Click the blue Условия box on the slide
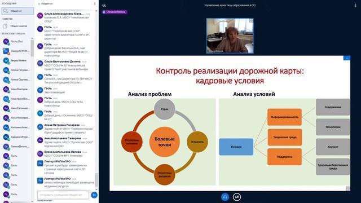 pyautogui.click(x=236, y=147)
